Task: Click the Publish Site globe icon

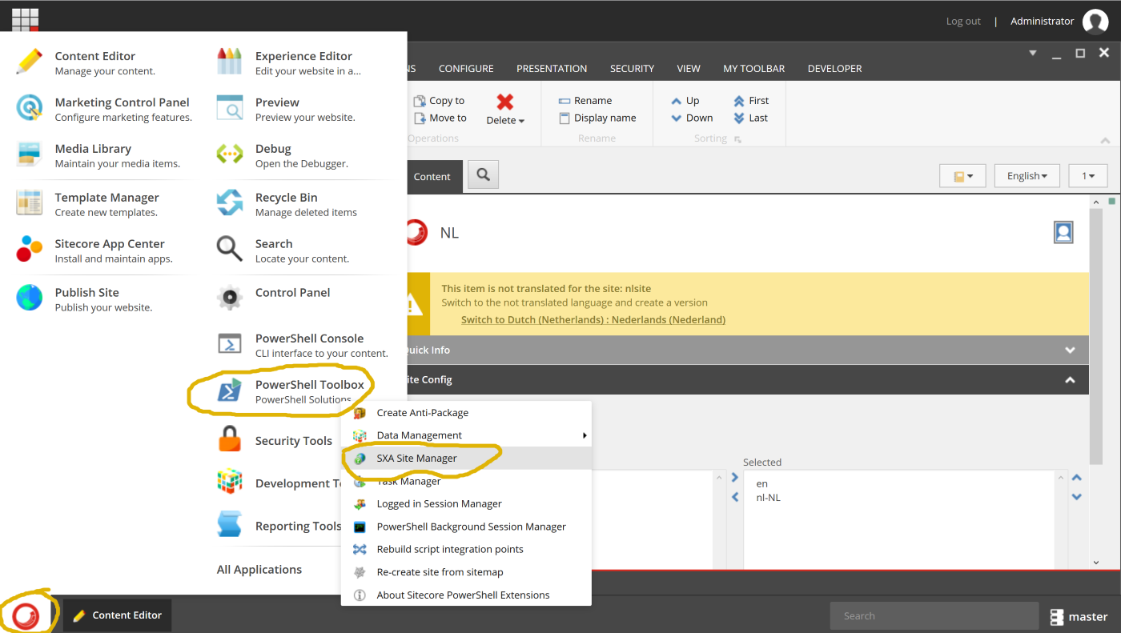Action: pyautogui.click(x=30, y=298)
